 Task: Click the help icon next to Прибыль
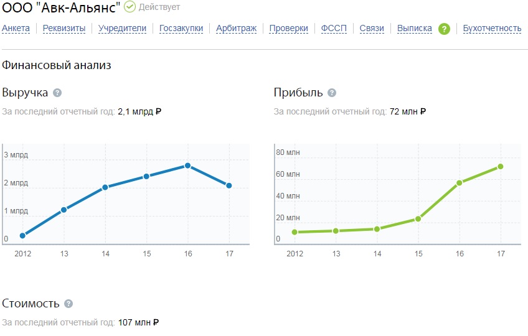[x=332, y=93]
